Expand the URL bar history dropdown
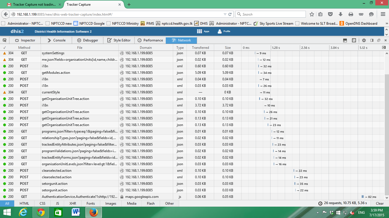This screenshot has height=218, width=389. pyautogui.click(x=225, y=14)
